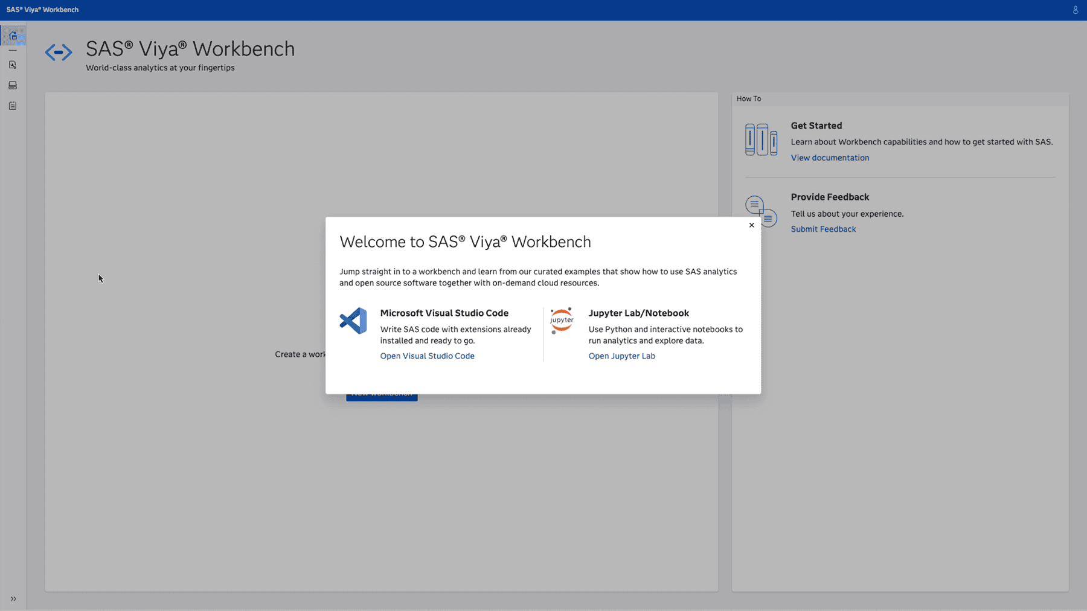The height and width of the screenshot is (611, 1087).
Task: Expand the collapsed sidebar using the chevrons
Action: click(x=13, y=598)
